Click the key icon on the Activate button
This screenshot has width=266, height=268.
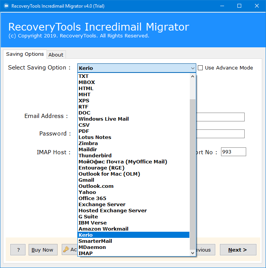(x=66, y=249)
